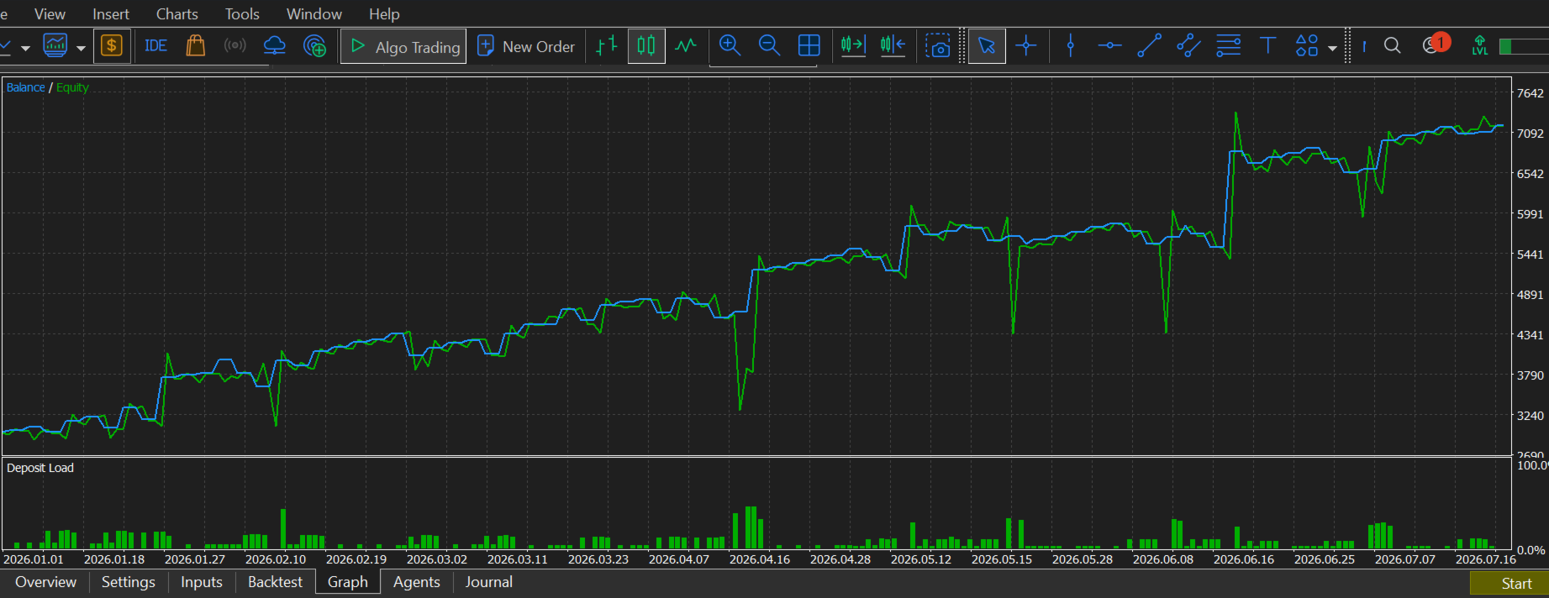Toggle Algo Trading on or off

404,46
